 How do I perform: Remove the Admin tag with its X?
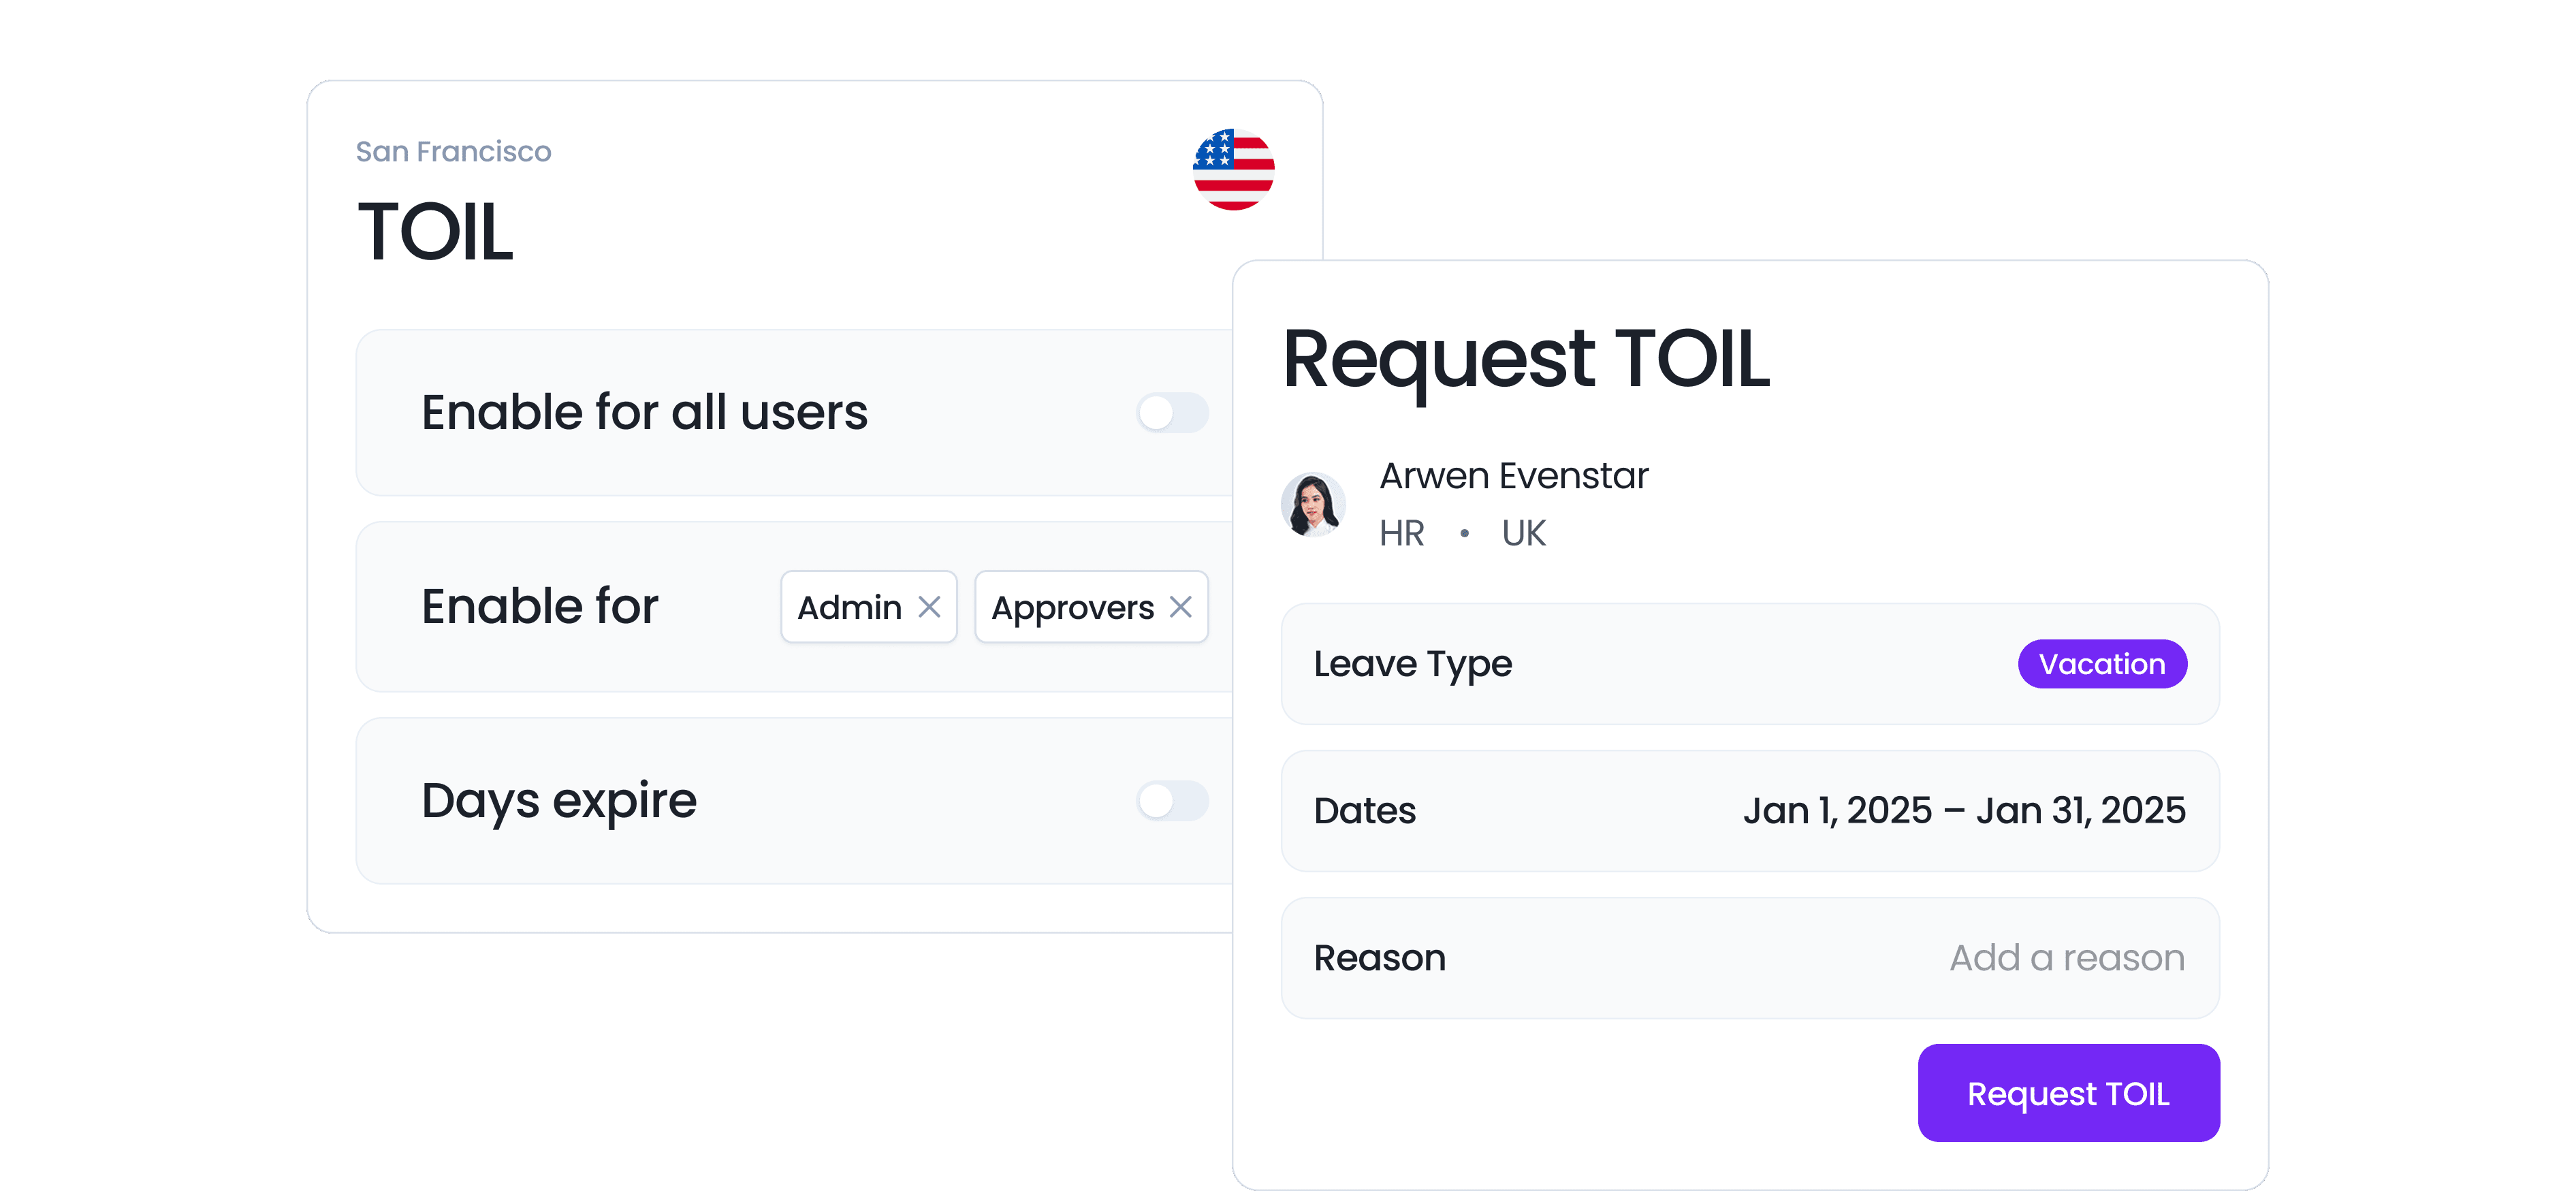929,607
